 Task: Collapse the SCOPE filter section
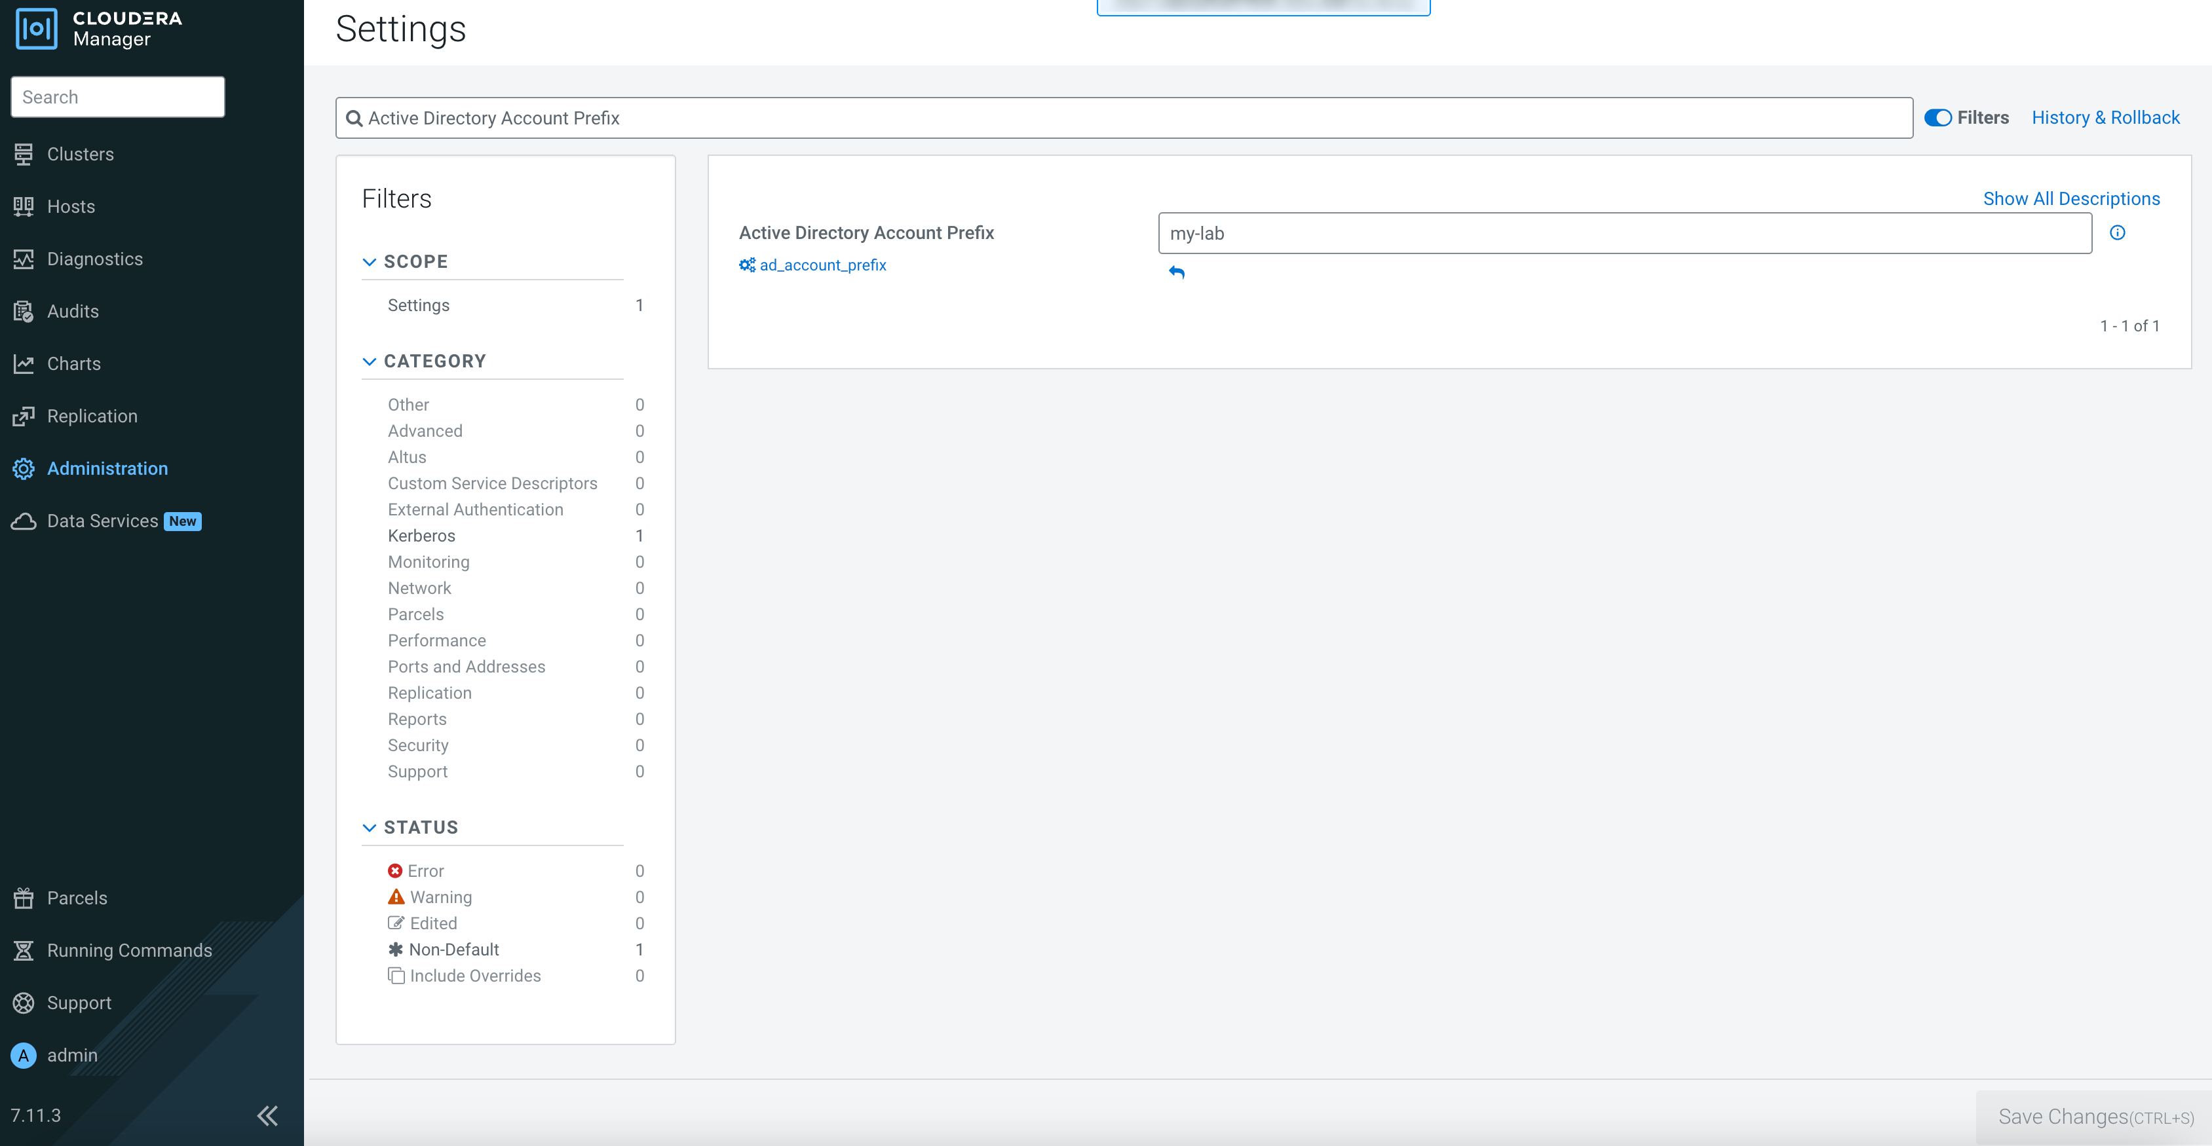(370, 262)
